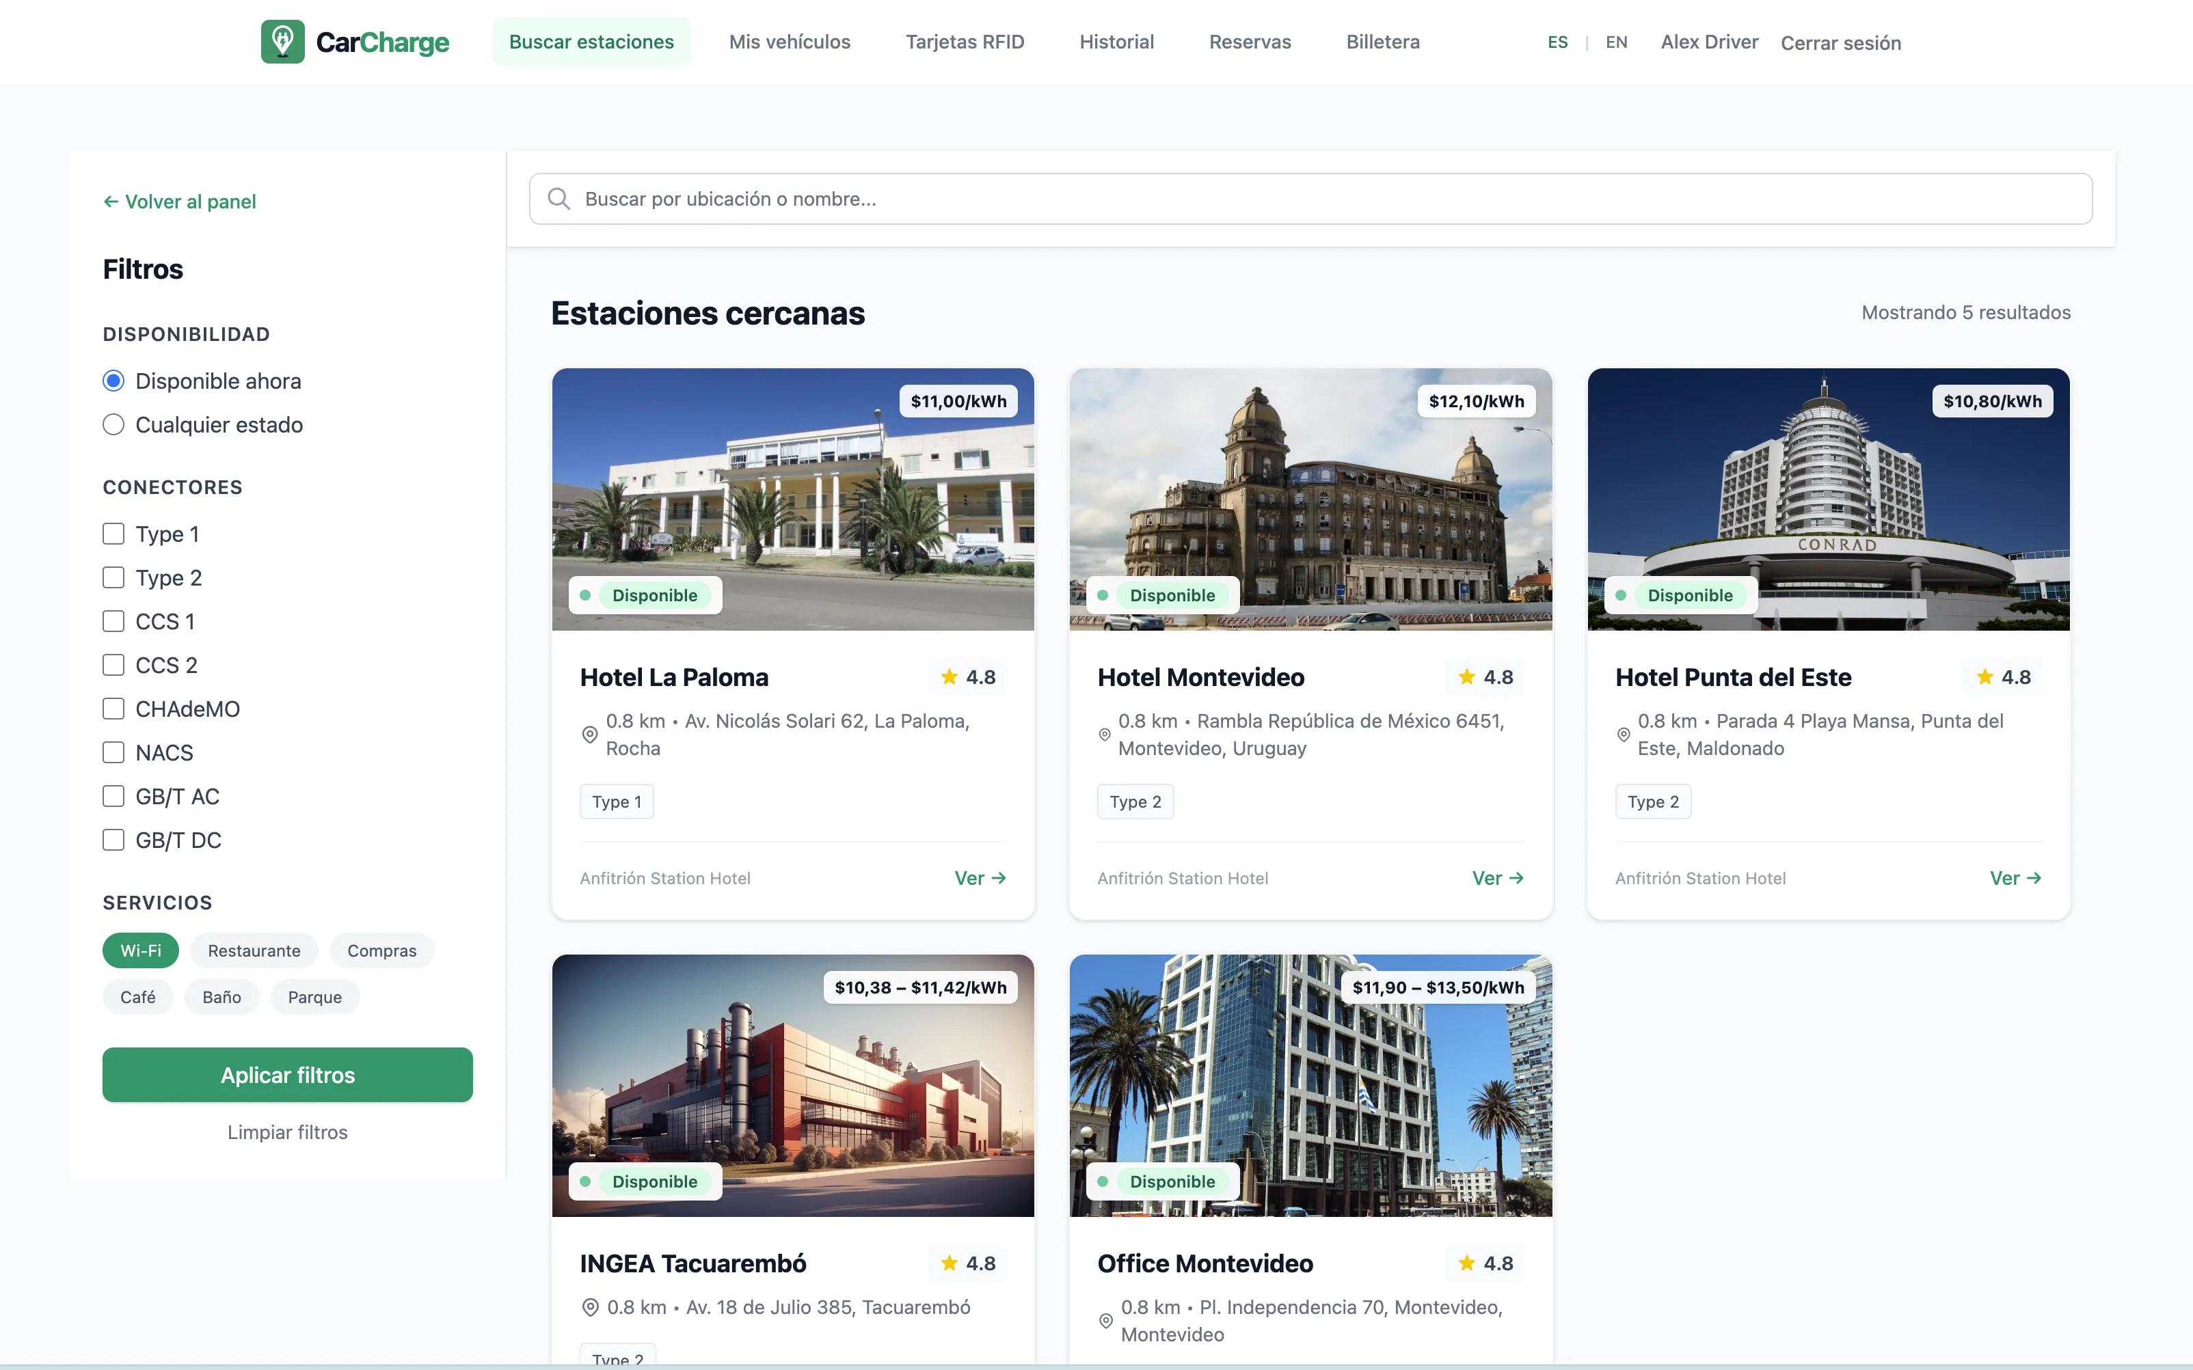Open the Hotel Punta del Este Conrad photo
Viewport: 2193px width, 1370px height.
1829,499
